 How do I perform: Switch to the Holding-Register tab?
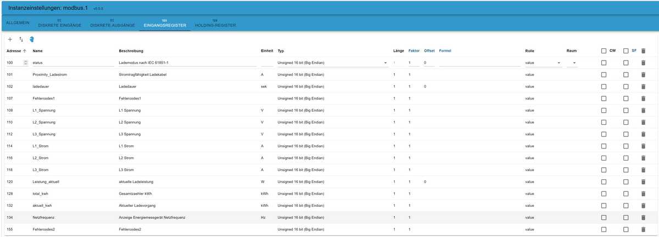click(x=215, y=25)
